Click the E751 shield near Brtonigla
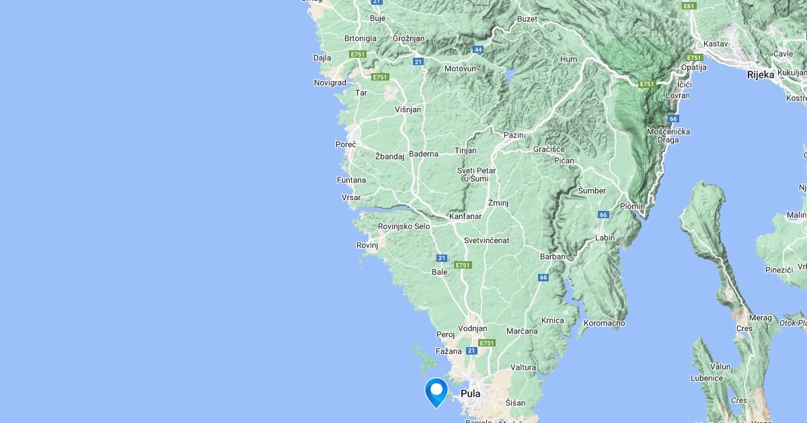 coord(357,54)
